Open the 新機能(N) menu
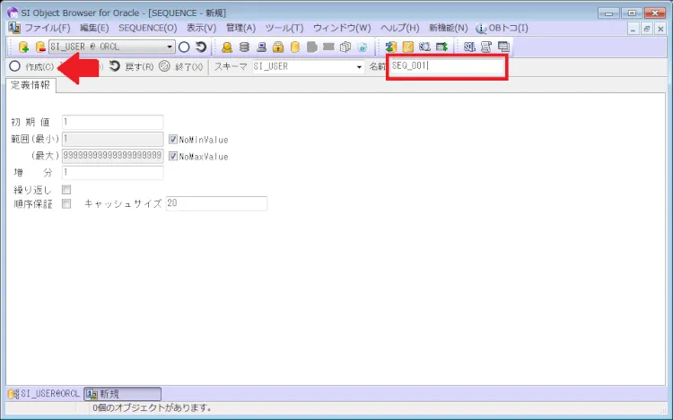Screen dimensions: 673x420 point(448,29)
